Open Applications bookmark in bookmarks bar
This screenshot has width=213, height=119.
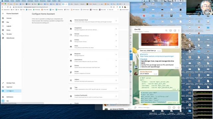tap(6, 10)
